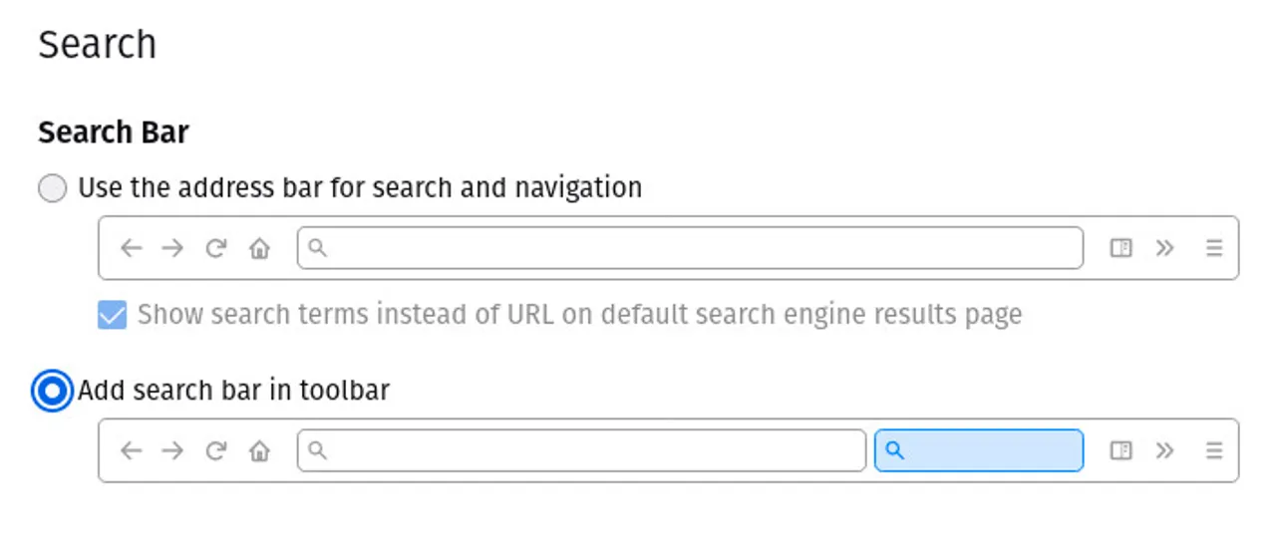Click home icon in second toolbar preview
1276x559 pixels.
coord(259,450)
